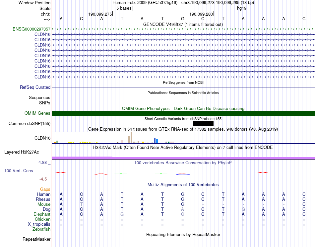Select the Zebrafish species label
The height and width of the screenshot is (247, 315).
41,229
